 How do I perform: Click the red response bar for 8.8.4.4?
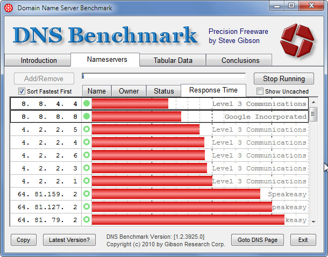pos(130,104)
